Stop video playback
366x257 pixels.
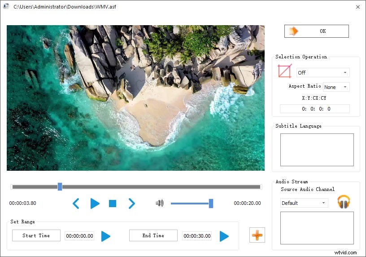click(x=113, y=204)
